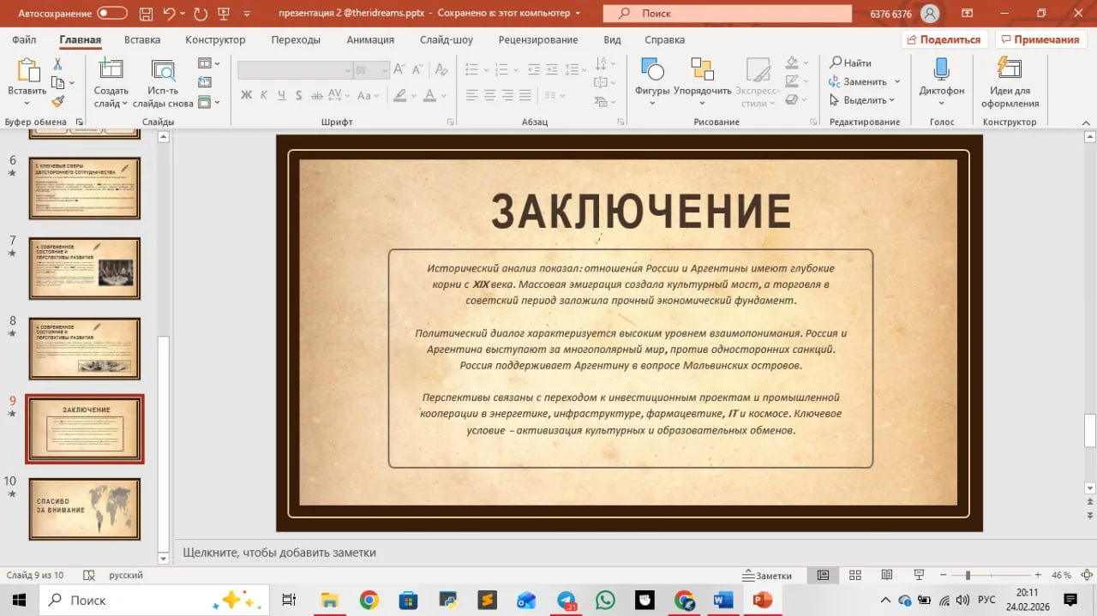
Task: Open the font size dropdown
Action: (x=384, y=71)
